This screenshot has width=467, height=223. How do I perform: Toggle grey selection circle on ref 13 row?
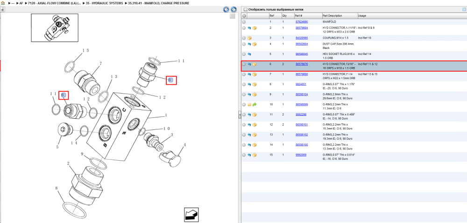coord(244,135)
